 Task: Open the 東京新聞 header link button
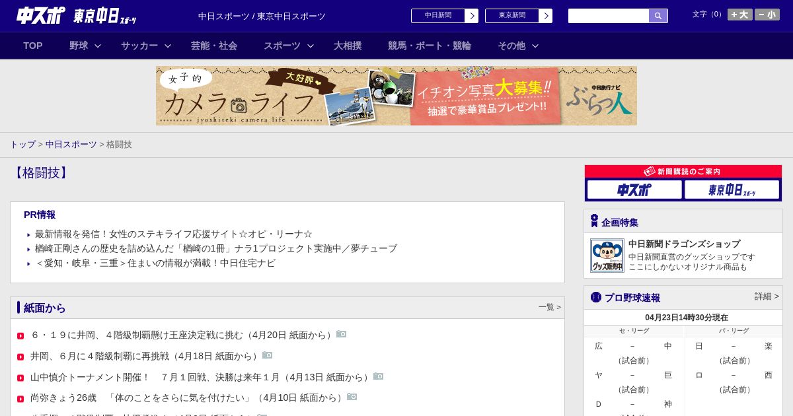519,16
